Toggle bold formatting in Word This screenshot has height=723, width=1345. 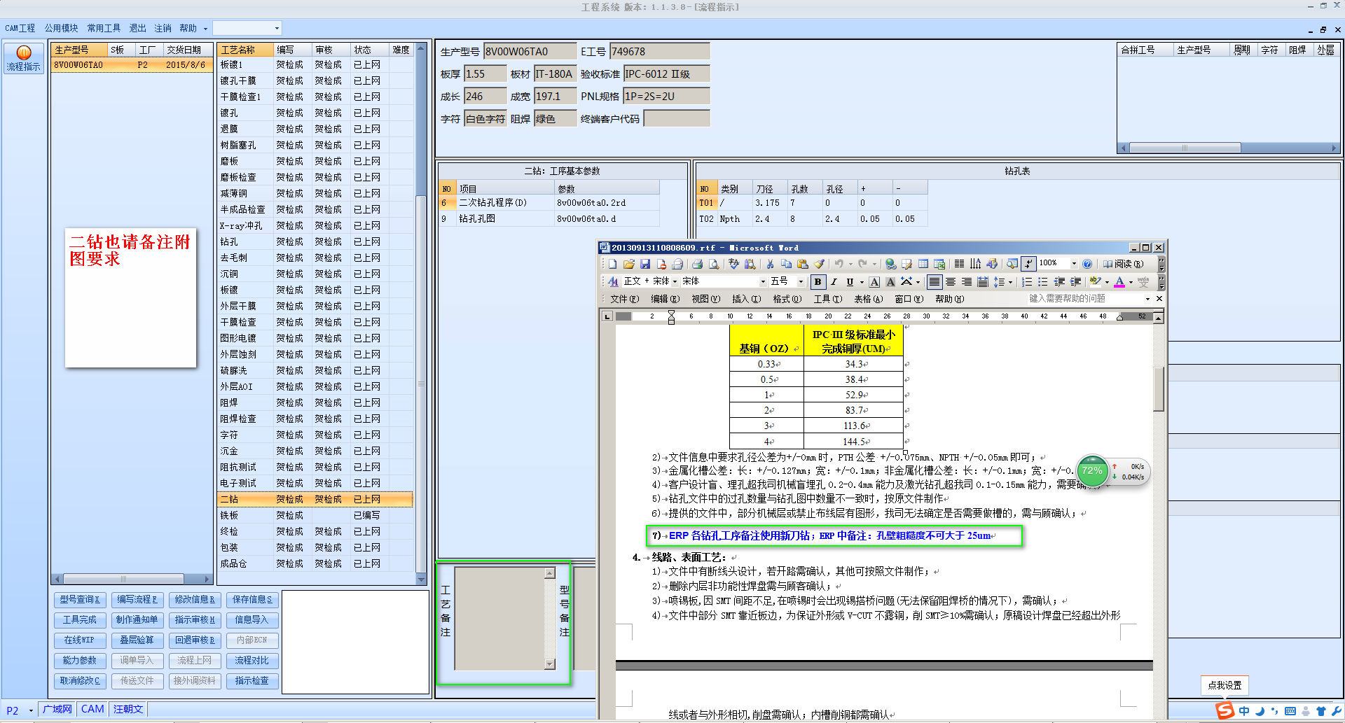(818, 281)
